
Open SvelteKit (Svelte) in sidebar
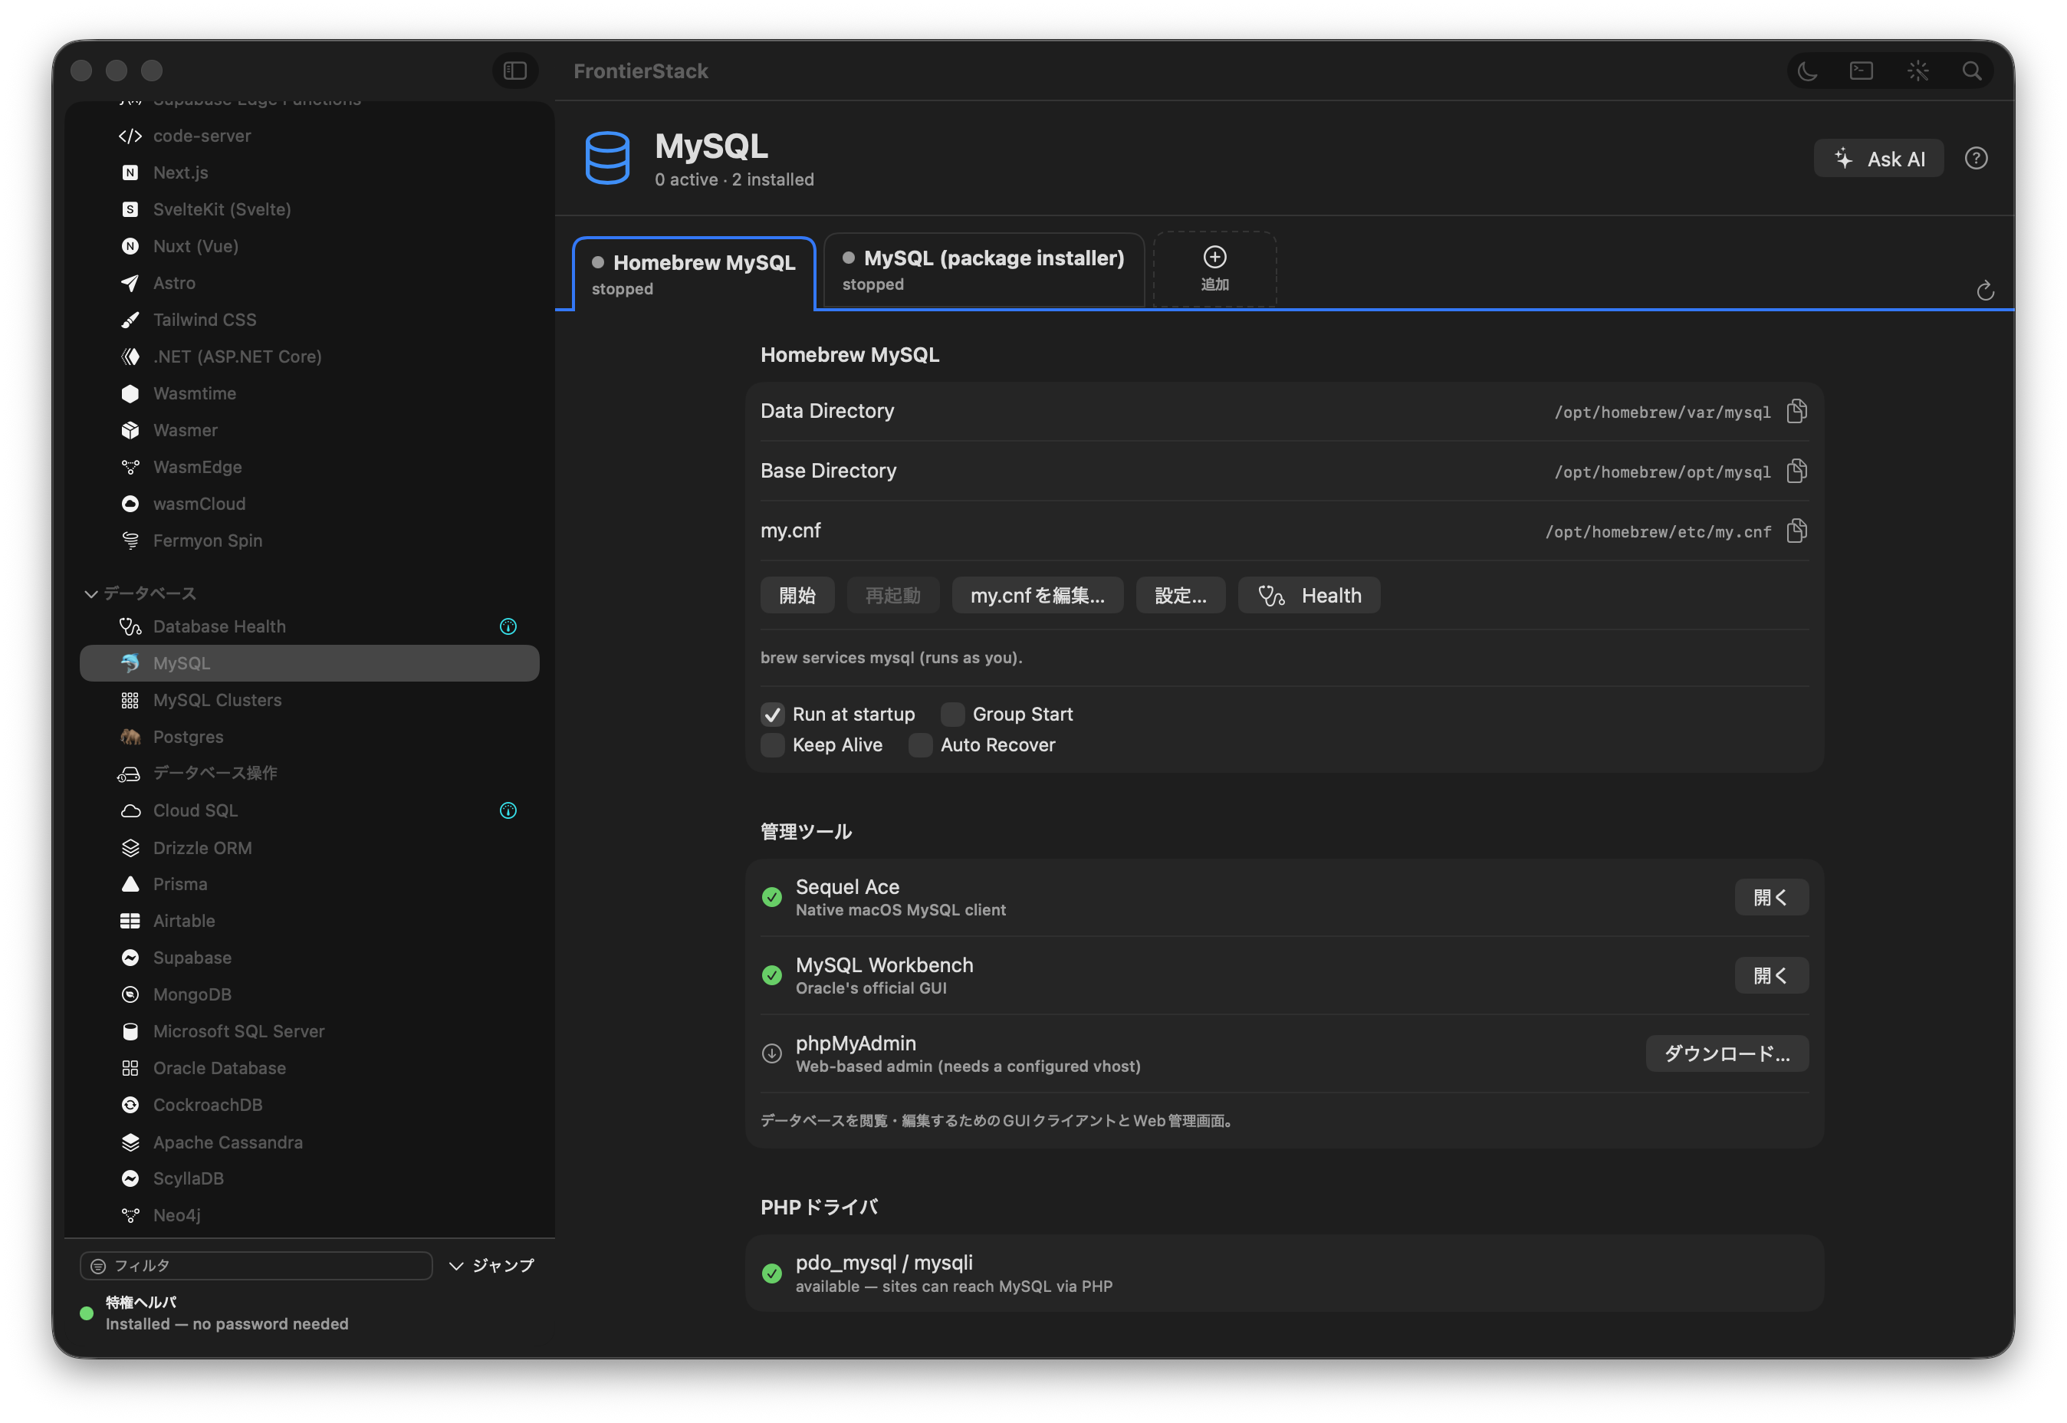(309, 209)
